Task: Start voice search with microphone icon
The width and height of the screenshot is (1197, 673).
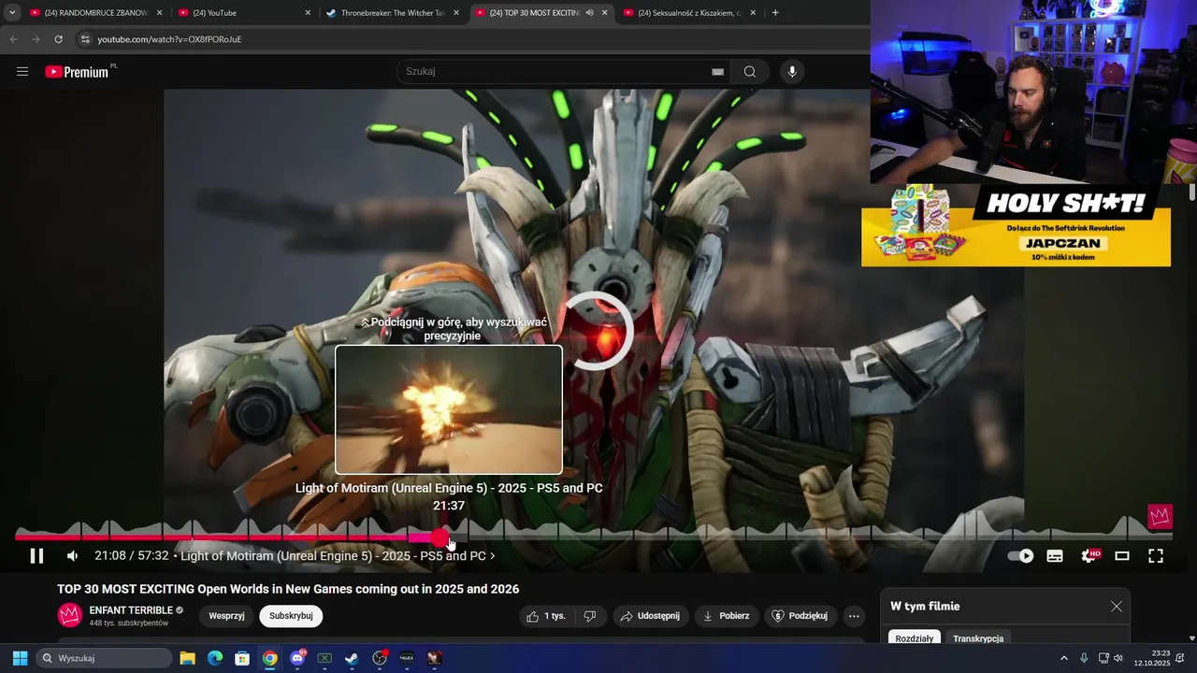Action: (x=792, y=72)
